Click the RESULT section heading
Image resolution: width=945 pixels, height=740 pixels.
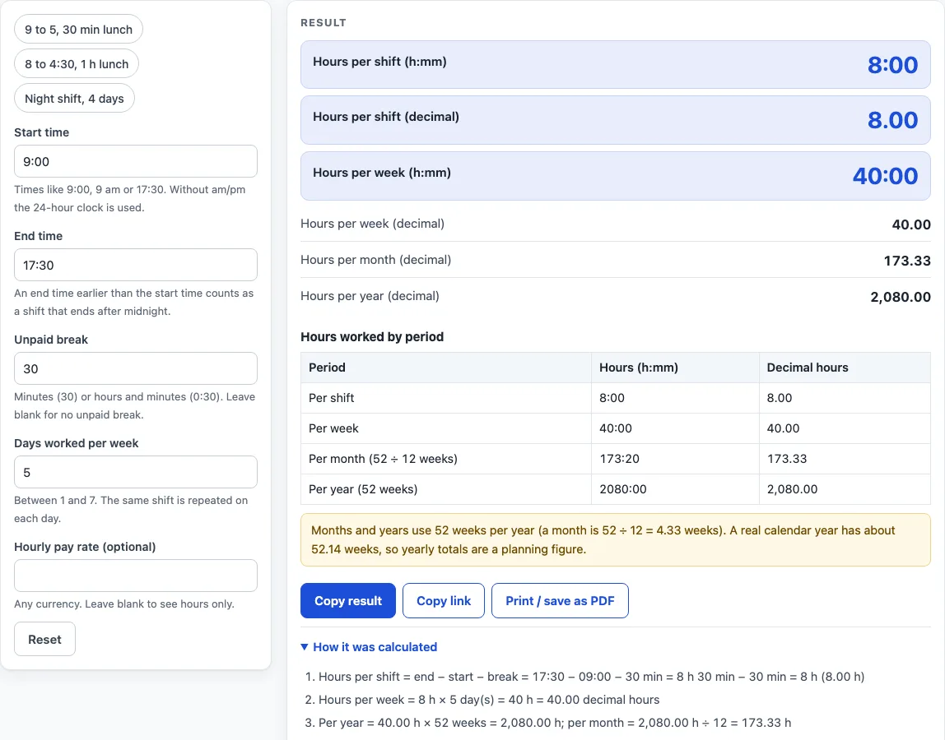[323, 23]
